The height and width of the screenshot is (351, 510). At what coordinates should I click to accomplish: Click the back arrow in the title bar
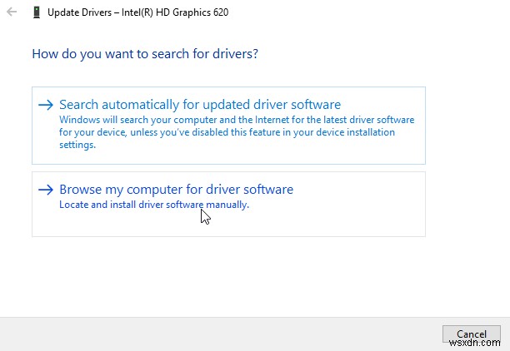[11, 12]
